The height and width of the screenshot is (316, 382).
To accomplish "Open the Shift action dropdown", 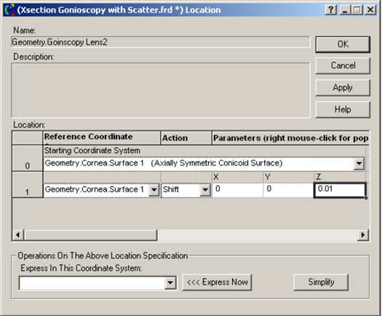I will pyautogui.click(x=205, y=190).
